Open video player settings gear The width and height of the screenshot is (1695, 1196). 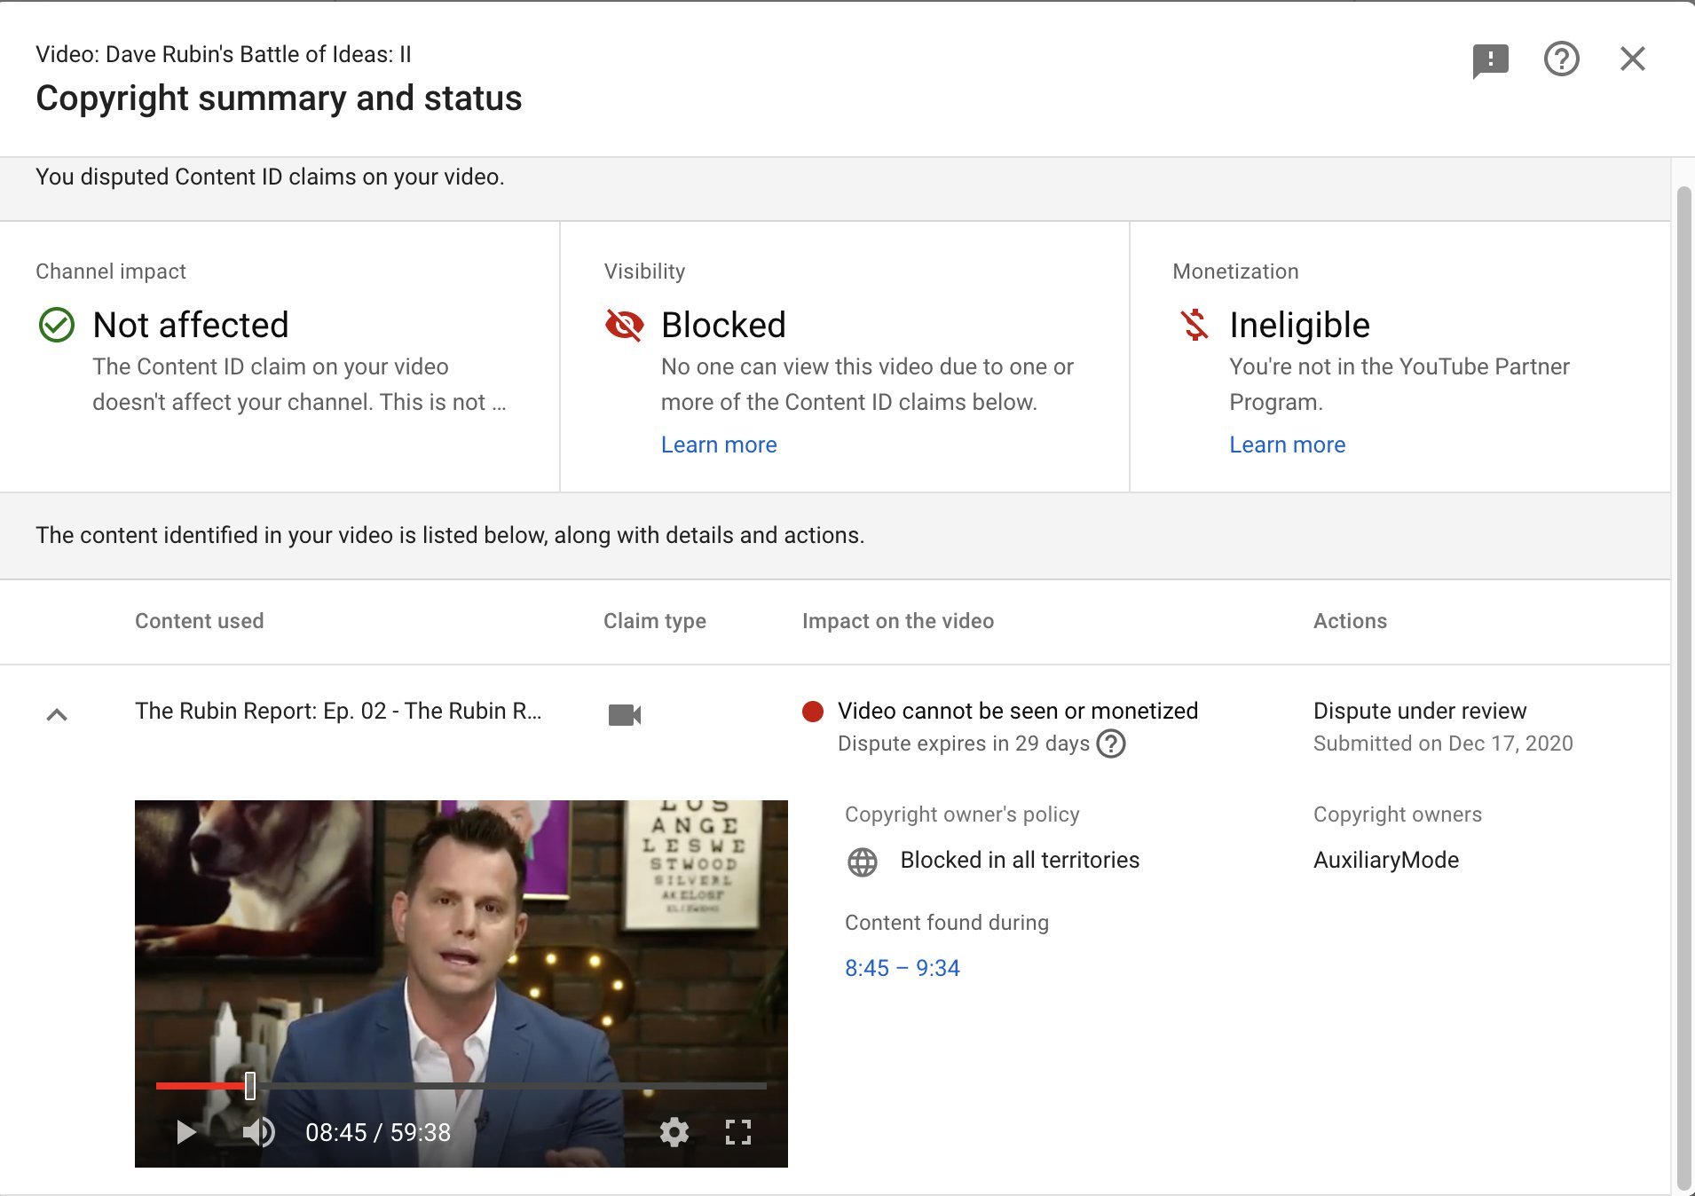(x=674, y=1132)
